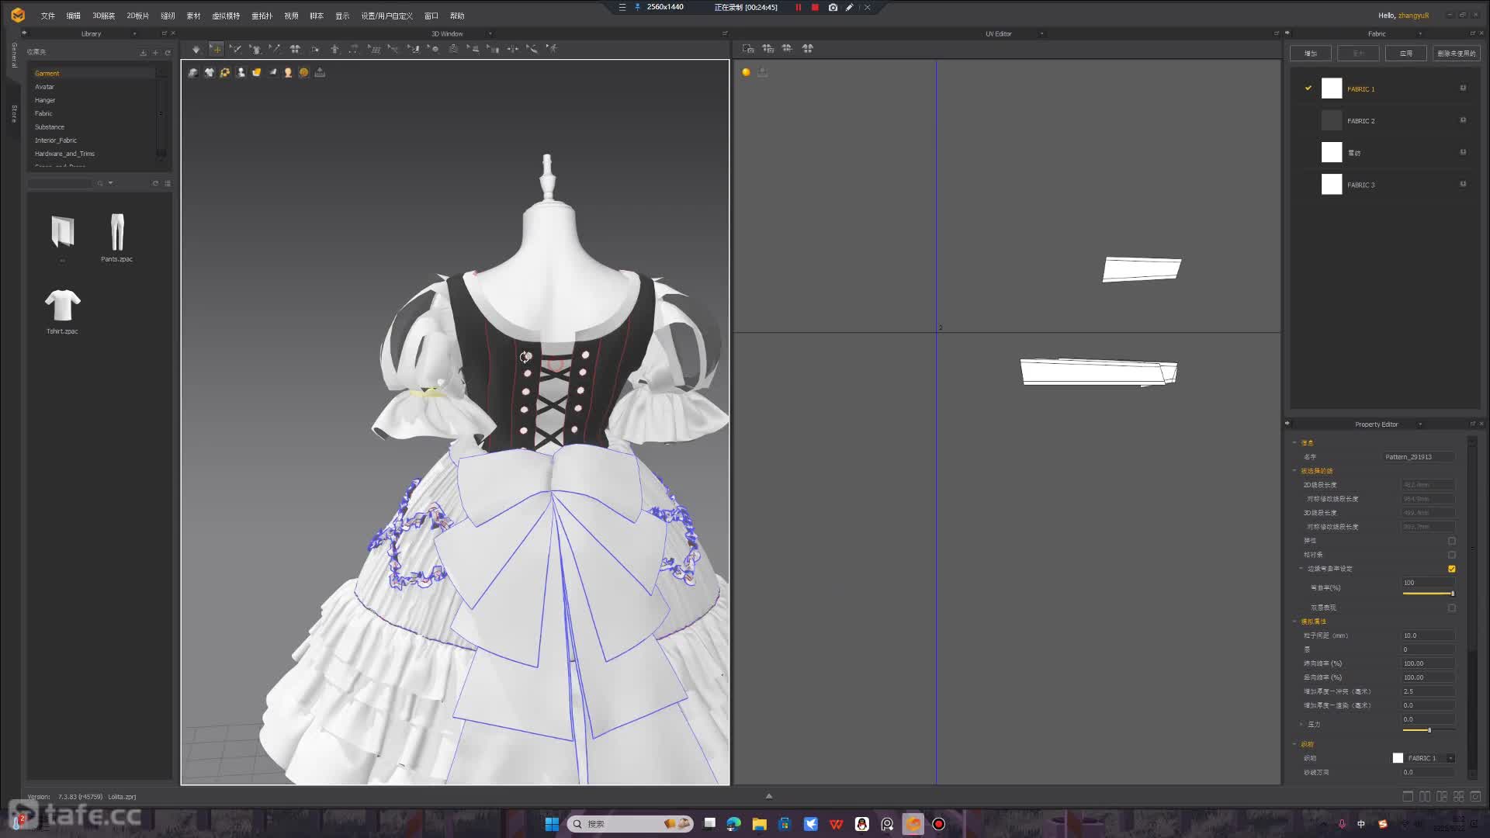Start the simulate tool in 3D toolbar
The width and height of the screenshot is (1490, 838).
(196, 49)
